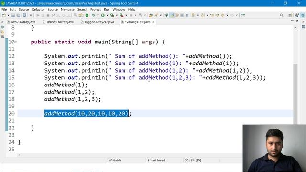Screen dimensions: 306x172
Task: Click the green Run play icon
Action: pyautogui.click(x=103, y=15)
